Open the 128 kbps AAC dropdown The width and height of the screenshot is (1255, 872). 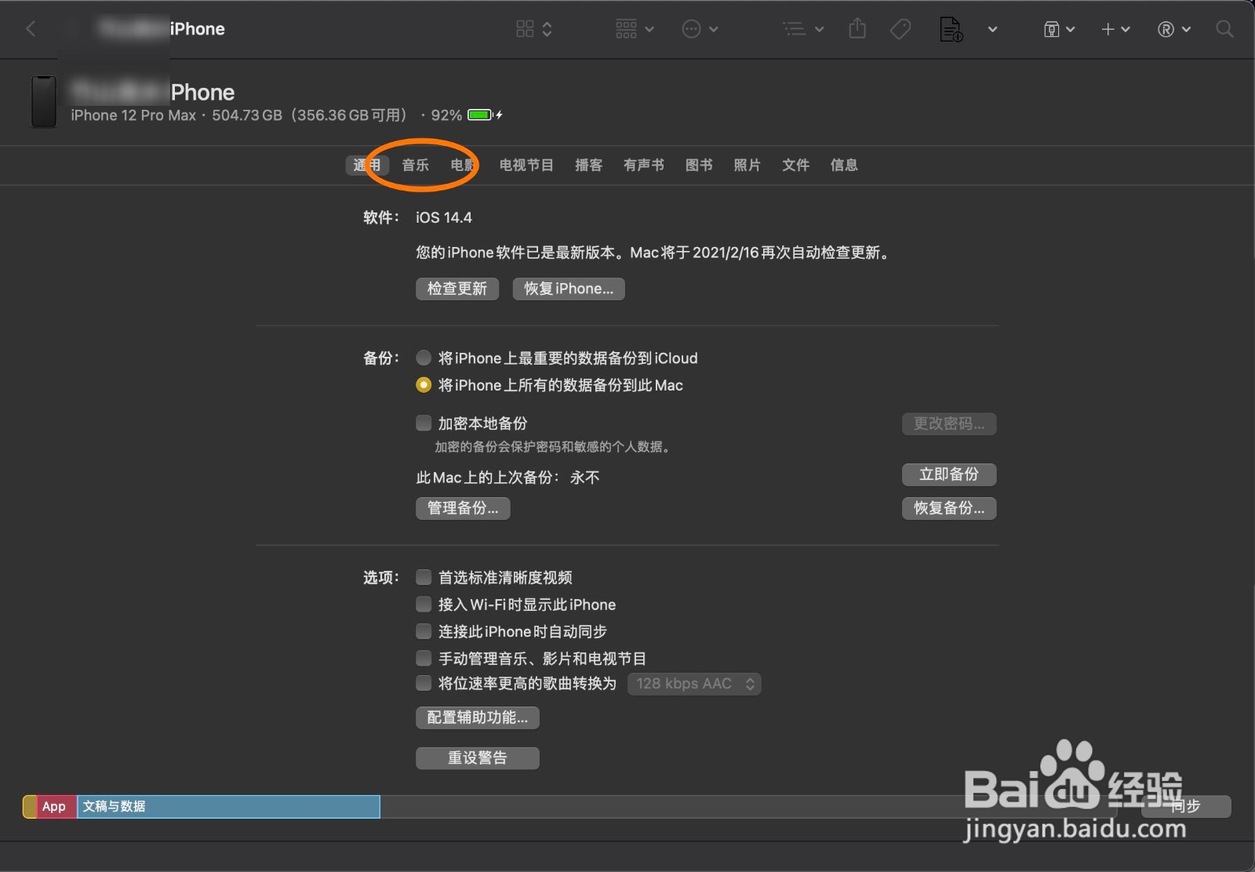[x=693, y=683]
